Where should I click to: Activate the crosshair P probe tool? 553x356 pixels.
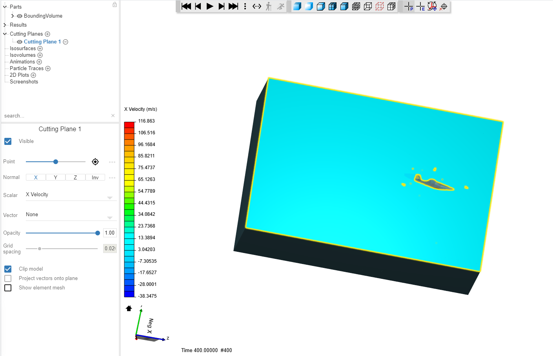tap(409, 6)
